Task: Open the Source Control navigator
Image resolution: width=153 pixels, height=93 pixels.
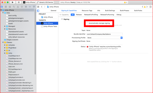Action: (6, 7)
